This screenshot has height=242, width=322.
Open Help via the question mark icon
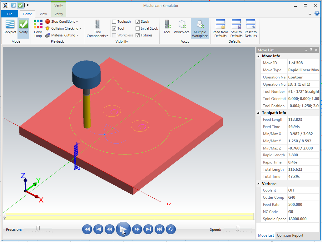(317, 14)
